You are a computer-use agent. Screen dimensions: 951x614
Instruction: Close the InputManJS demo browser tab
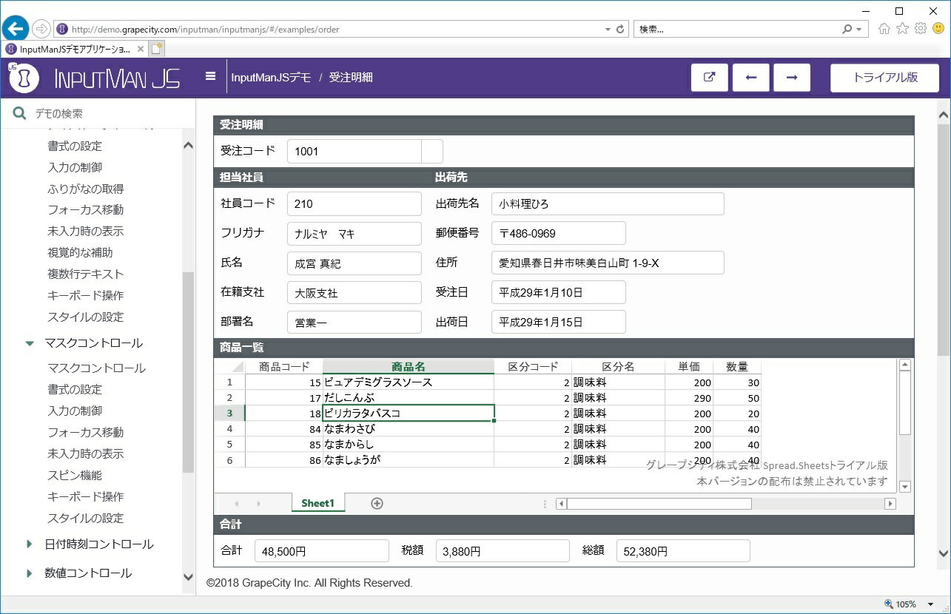(x=141, y=49)
